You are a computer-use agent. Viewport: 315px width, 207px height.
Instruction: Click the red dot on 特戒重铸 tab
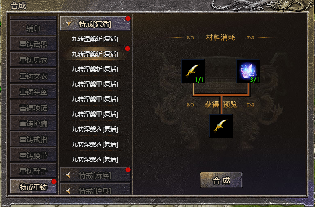point(54,182)
